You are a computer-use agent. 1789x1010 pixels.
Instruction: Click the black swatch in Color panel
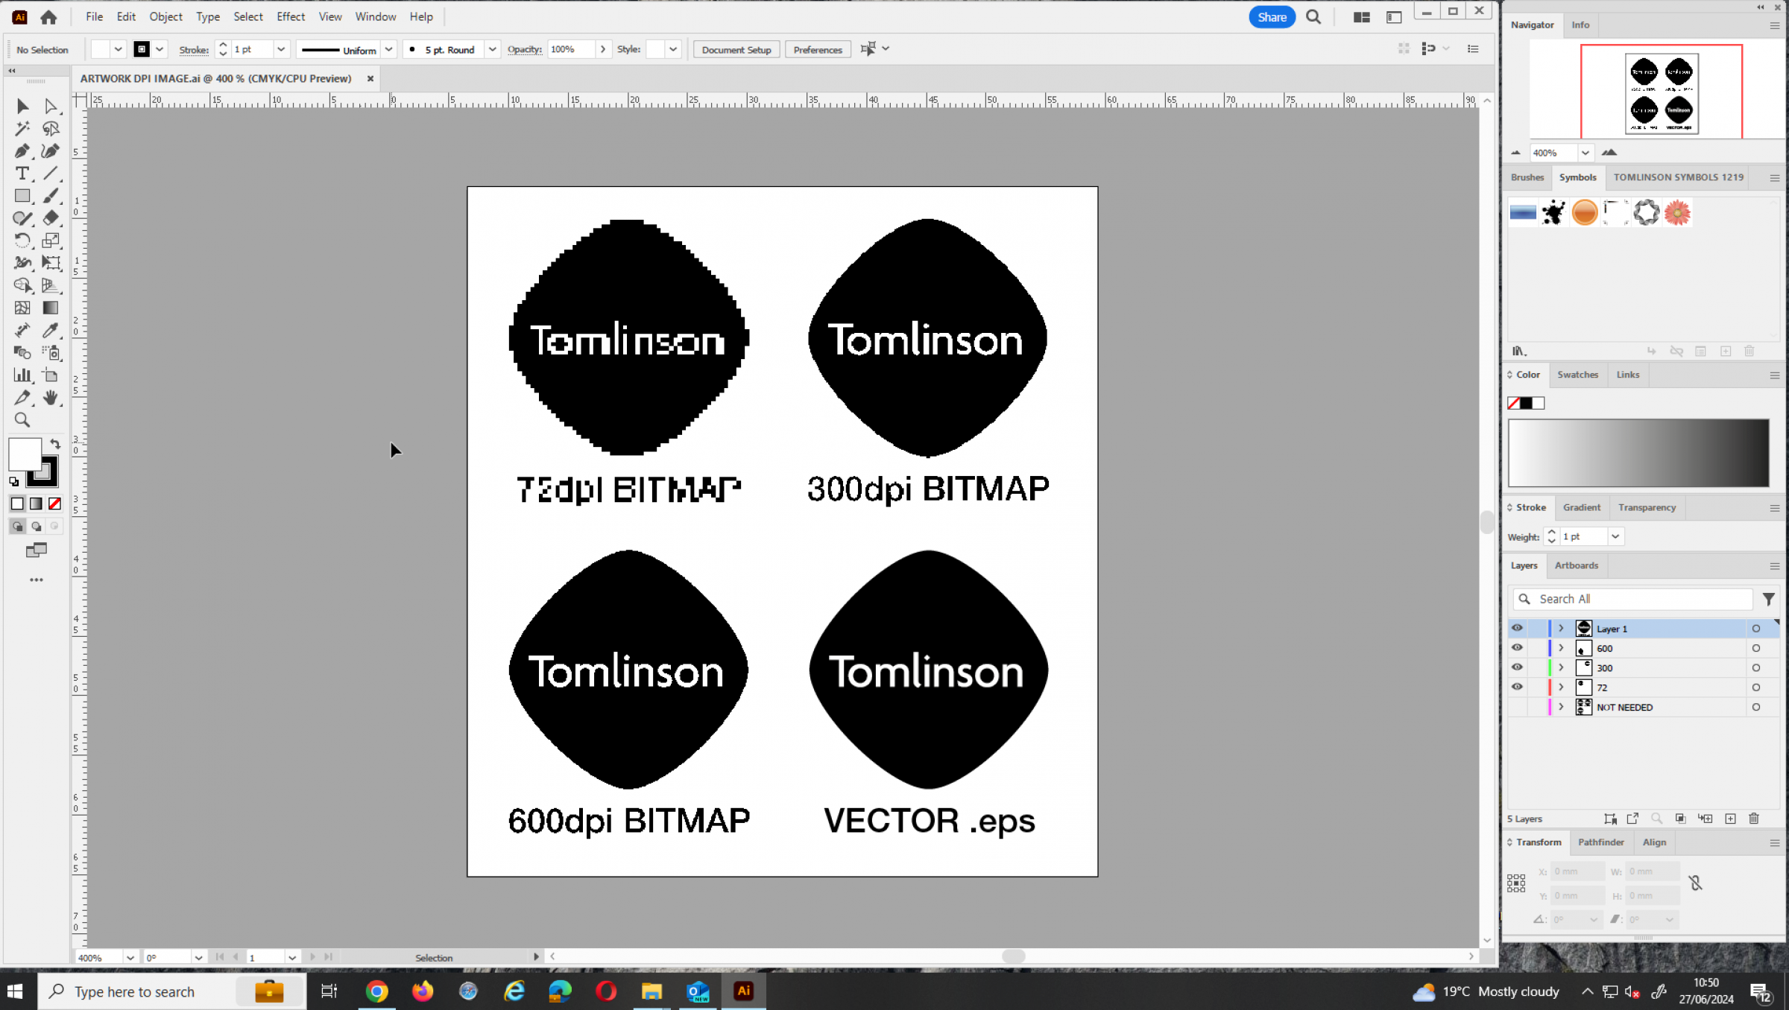tap(1526, 403)
